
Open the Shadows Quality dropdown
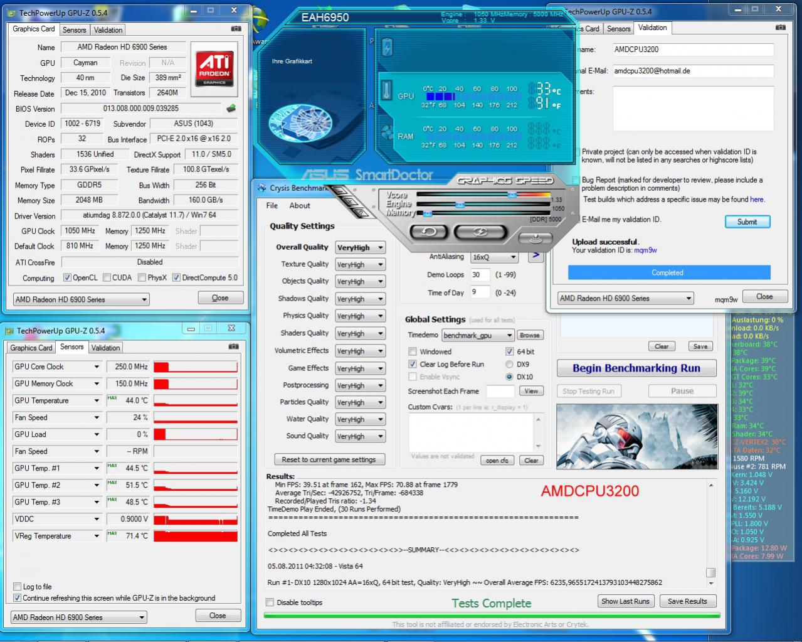point(360,299)
